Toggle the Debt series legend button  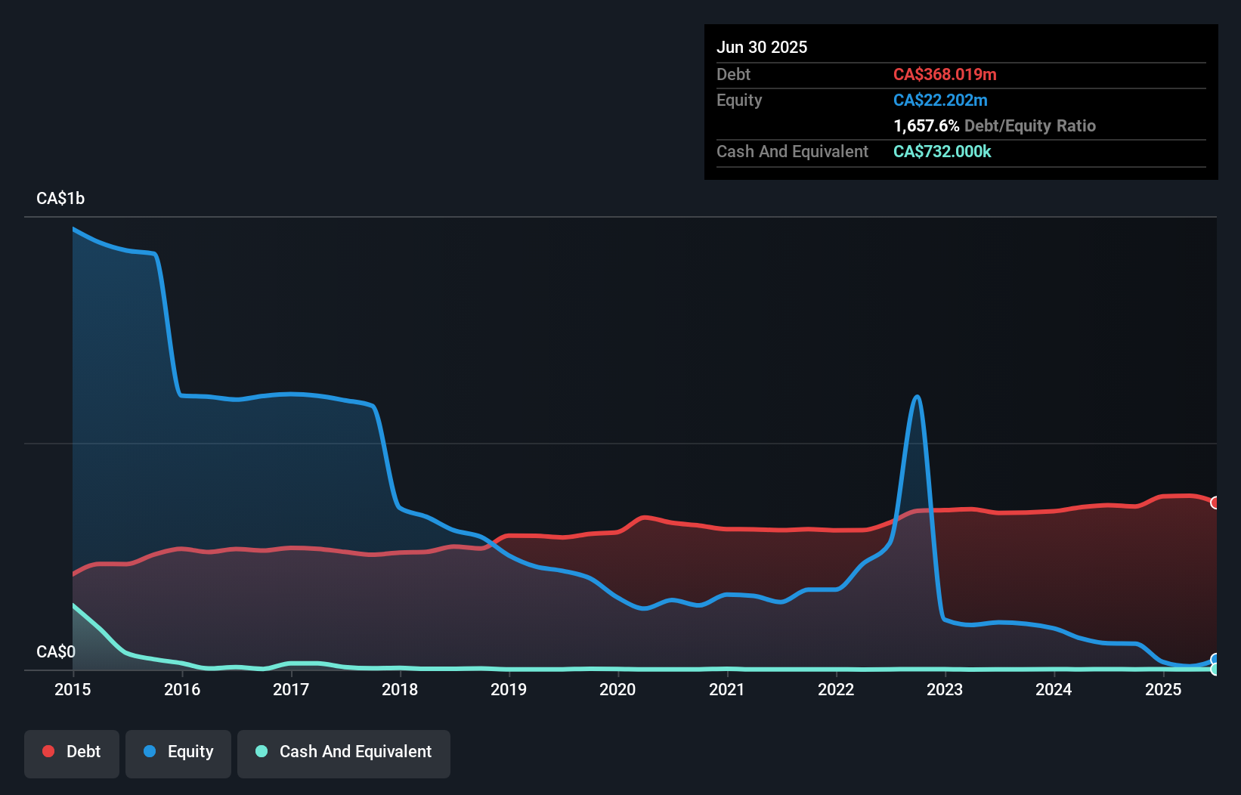point(72,753)
